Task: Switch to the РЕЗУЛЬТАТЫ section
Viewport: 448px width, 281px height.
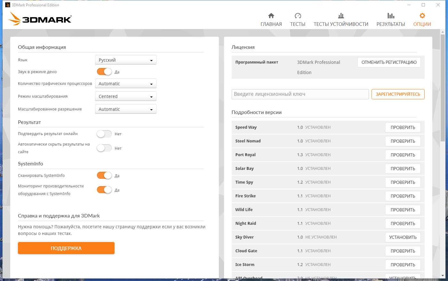Action: (391, 20)
